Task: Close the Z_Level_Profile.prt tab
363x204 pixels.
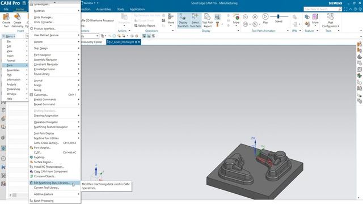Action: coord(139,42)
